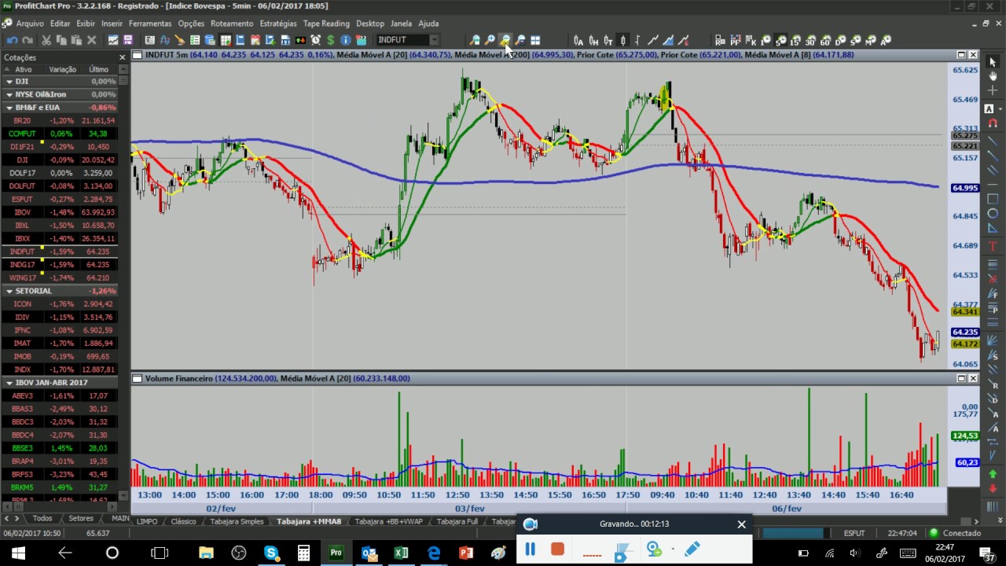Viewport: 1006px width, 566px height.
Task: Select the red text T tool
Action: 992,247
